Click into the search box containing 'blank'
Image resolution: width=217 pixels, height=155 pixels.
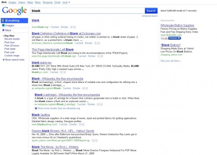click(88, 11)
